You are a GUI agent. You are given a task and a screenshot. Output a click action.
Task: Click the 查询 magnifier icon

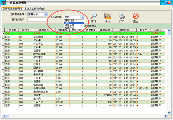(93, 16)
